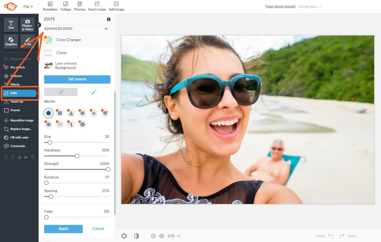Screen dimensions: 381x242
Task: Select the Draw tool
Action: (27, 41)
